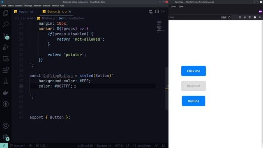Open the notifications bell in status bar
This screenshot has width=263, height=148.
click(x=163, y=146)
